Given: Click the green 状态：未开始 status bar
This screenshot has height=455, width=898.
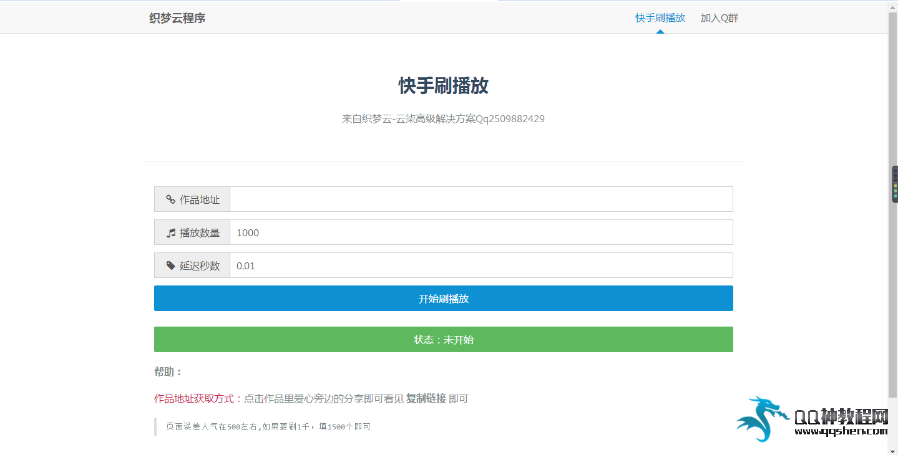Looking at the screenshot, I should 444,340.
